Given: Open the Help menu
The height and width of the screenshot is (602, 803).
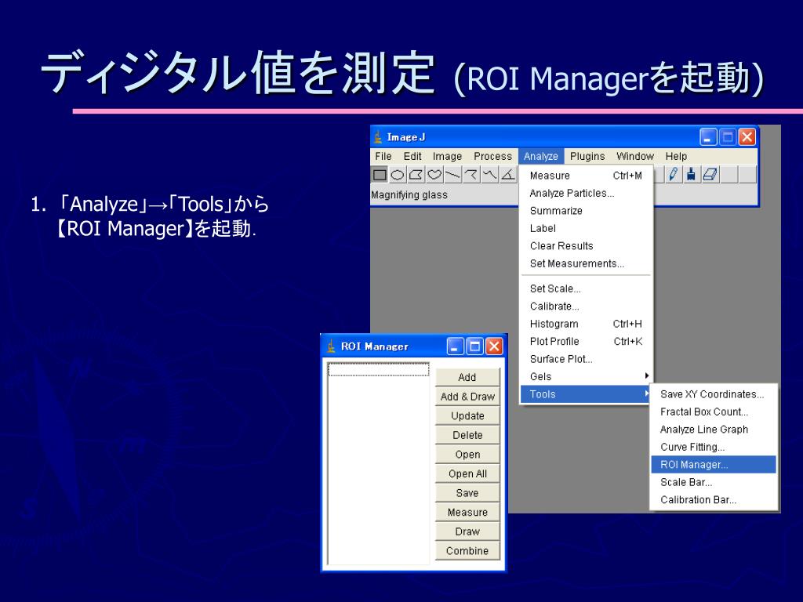Looking at the screenshot, I should click(x=676, y=156).
